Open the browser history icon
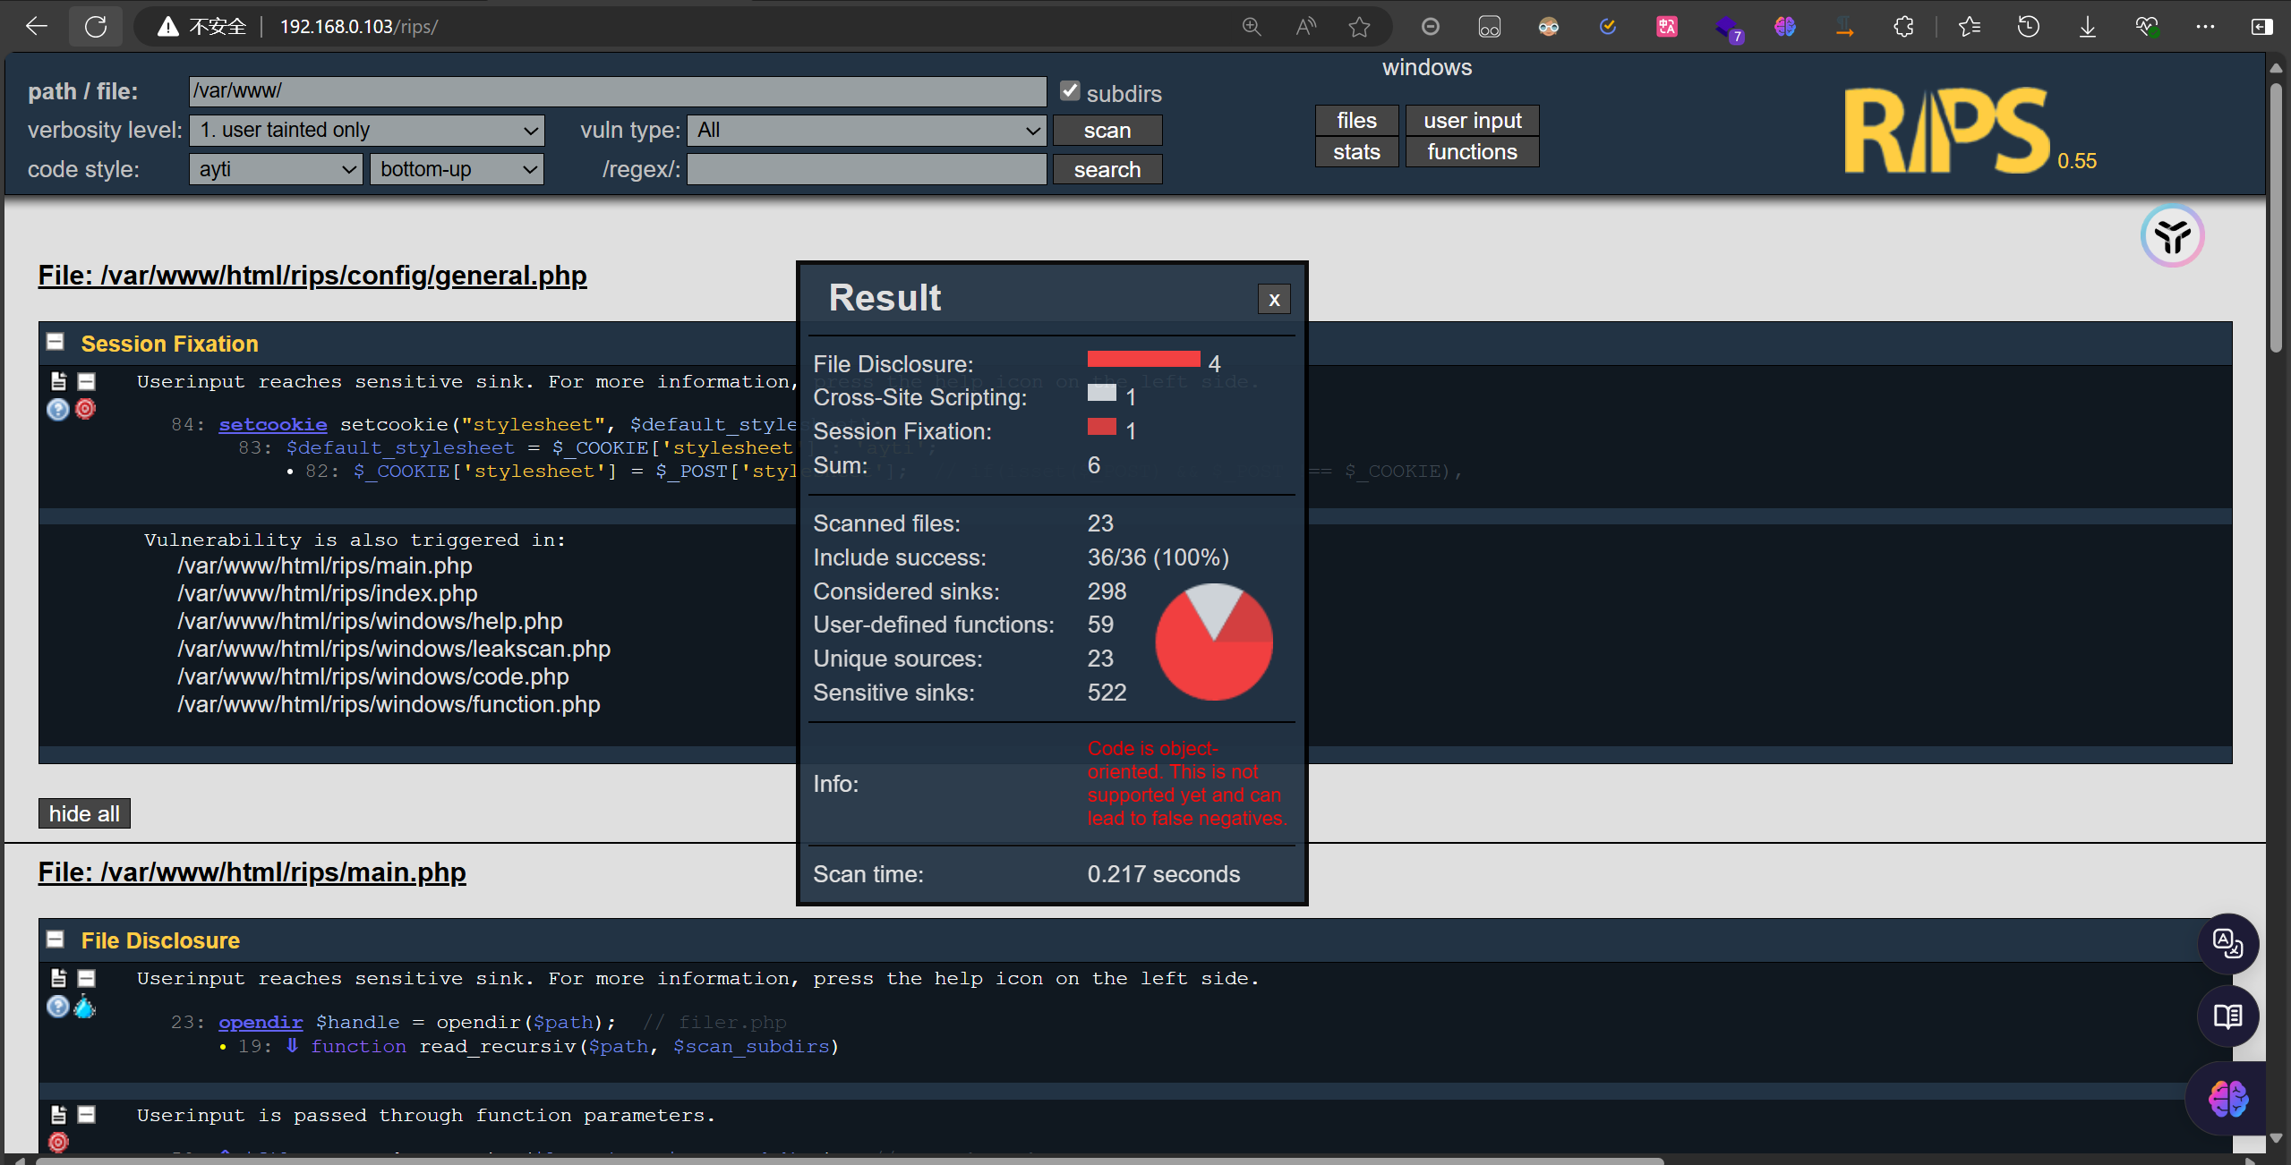Image resolution: width=2291 pixels, height=1165 pixels. pos(2029,27)
